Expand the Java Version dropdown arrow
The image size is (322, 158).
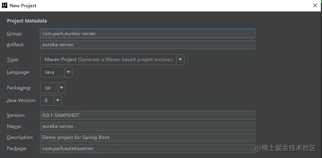click(x=57, y=100)
